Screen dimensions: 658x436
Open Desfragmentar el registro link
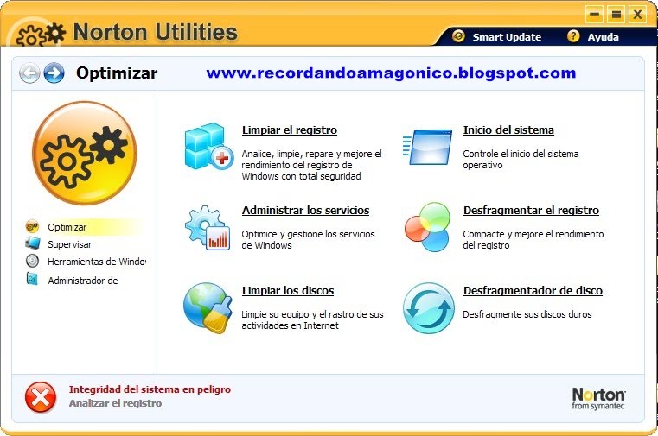pos(531,211)
